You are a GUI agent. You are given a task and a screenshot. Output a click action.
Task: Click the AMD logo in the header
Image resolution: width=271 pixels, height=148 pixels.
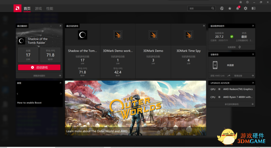point(17,8)
